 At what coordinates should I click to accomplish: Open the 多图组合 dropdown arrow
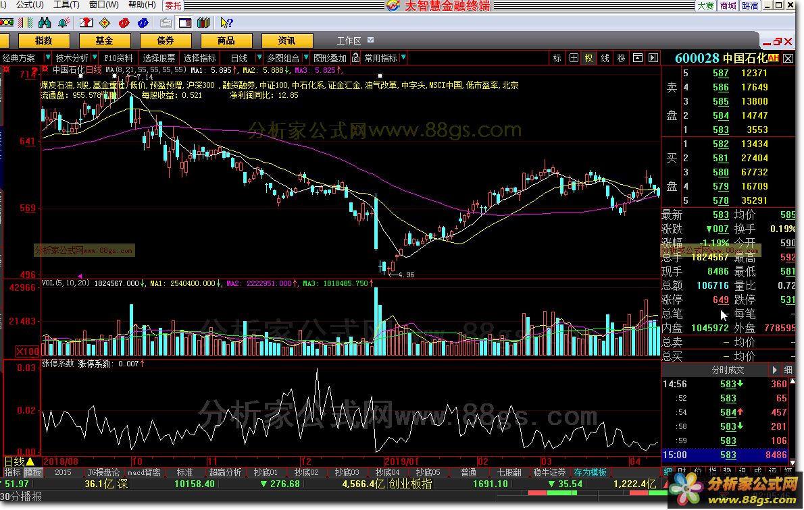coord(306,57)
